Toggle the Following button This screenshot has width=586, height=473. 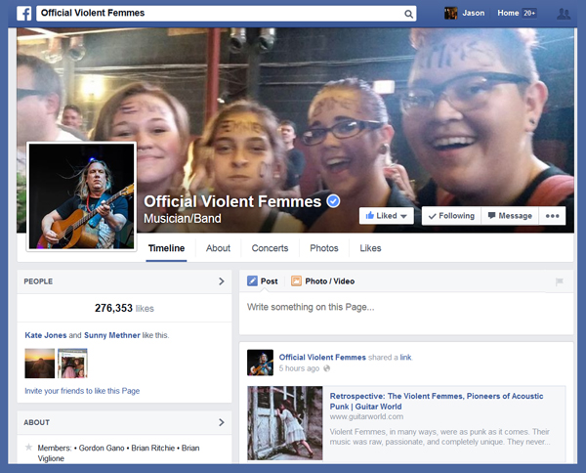coord(451,216)
